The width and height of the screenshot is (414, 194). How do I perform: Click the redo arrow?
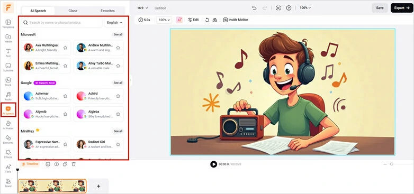click(x=265, y=8)
